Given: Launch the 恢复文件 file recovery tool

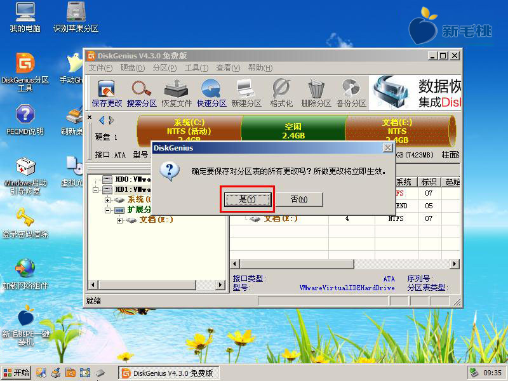Looking at the screenshot, I should (177, 93).
